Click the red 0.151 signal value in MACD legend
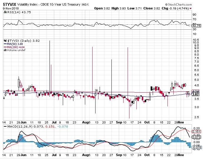The width and height of the screenshot is (204, 159). click(x=50, y=126)
